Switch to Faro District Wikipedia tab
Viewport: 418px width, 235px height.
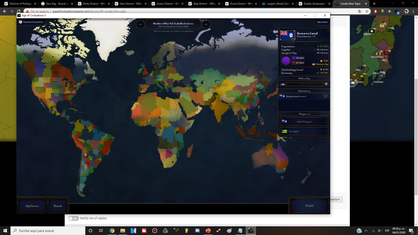(x=131, y=3)
